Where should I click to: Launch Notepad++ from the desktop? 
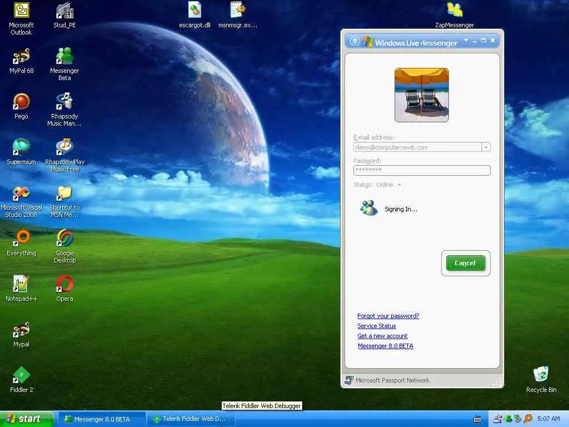click(21, 289)
